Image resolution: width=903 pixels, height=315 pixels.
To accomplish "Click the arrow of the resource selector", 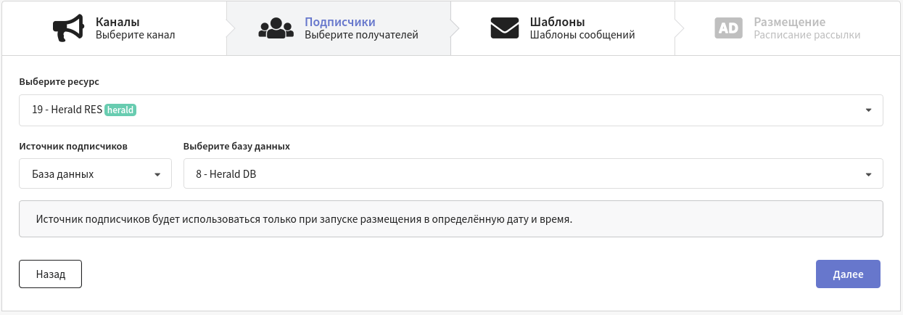I will (x=868, y=110).
